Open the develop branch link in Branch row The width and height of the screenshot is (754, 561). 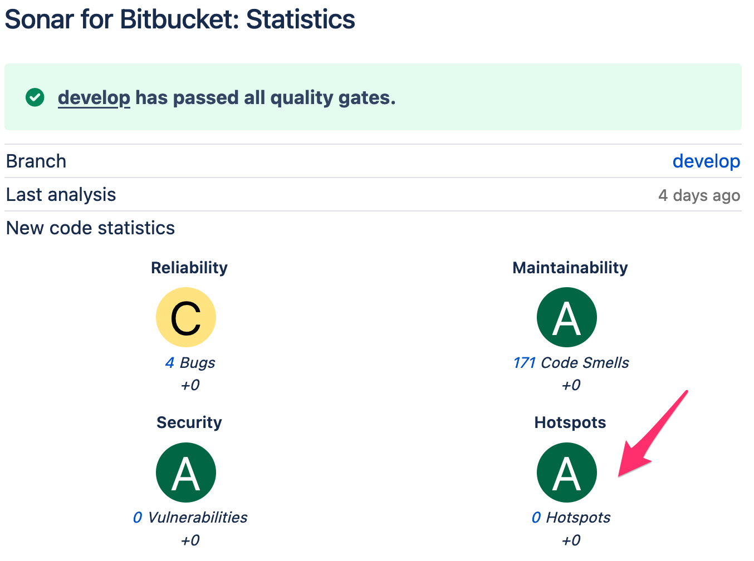[x=706, y=161]
